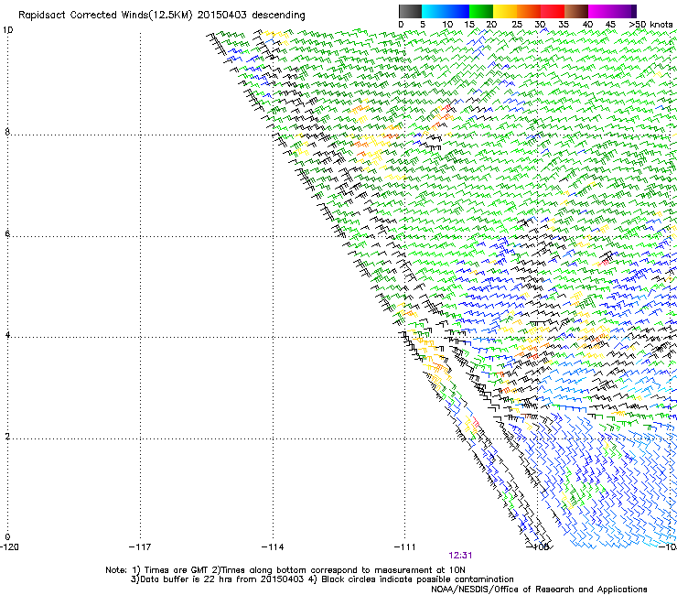Click the longitude label '-111'

click(404, 547)
